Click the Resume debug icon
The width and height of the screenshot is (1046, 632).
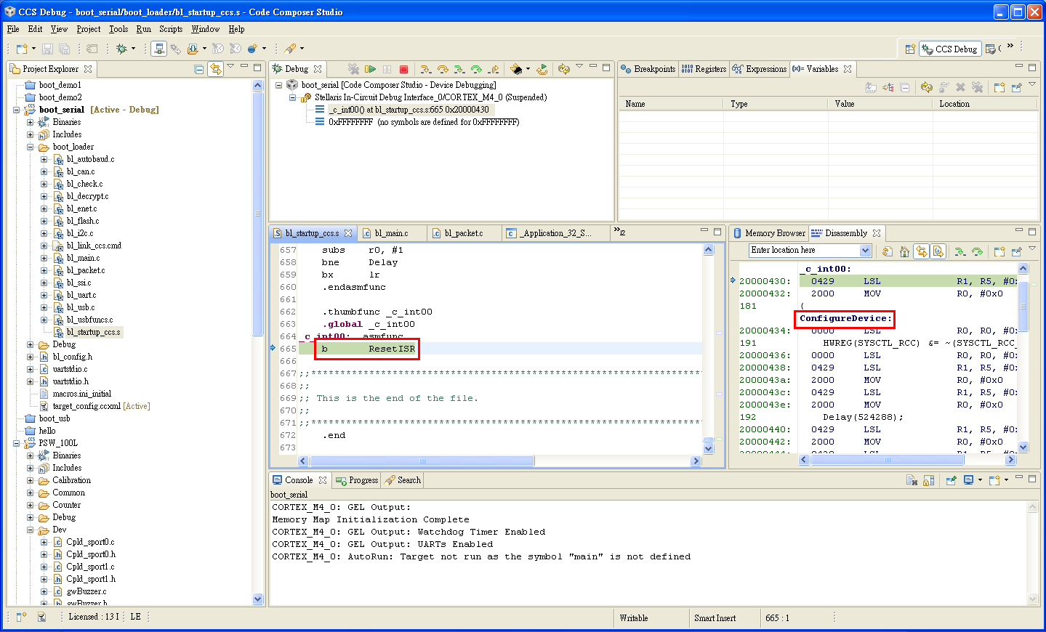pyautogui.click(x=370, y=69)
